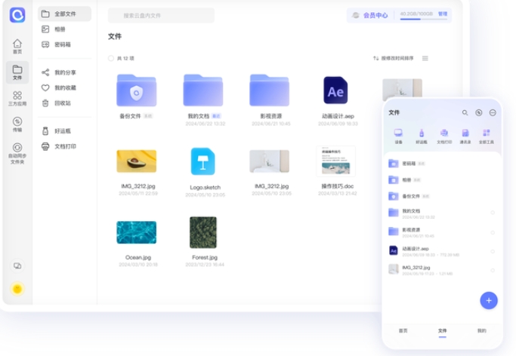
Task: Switch to 首页 tab in phone bar
Action: click(x=403, y=330)
